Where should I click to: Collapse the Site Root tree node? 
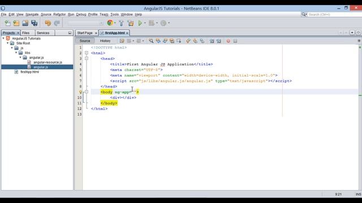(7, 43)
